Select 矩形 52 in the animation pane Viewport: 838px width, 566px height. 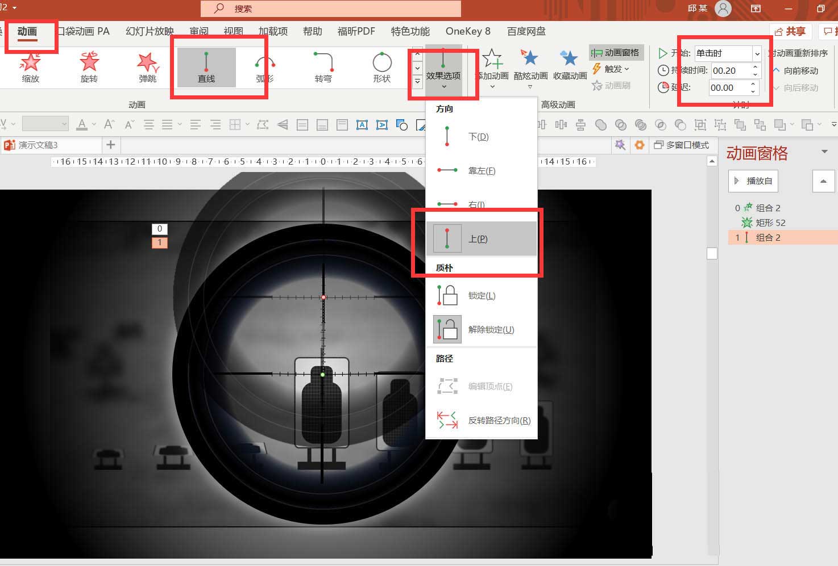point(770,223)
